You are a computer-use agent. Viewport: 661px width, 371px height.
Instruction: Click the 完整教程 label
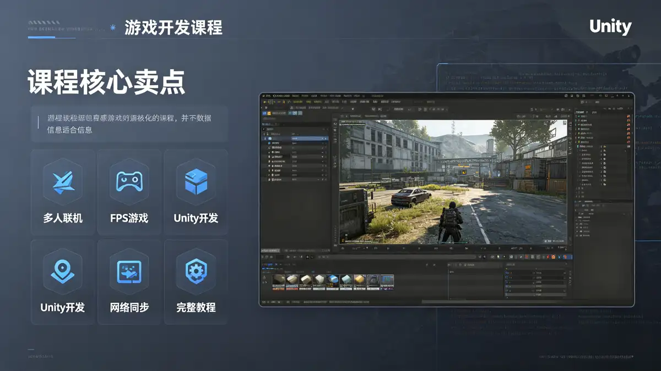coord(196,307)
